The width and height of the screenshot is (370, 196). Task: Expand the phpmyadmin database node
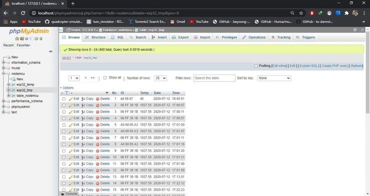(x=3, y=106)
